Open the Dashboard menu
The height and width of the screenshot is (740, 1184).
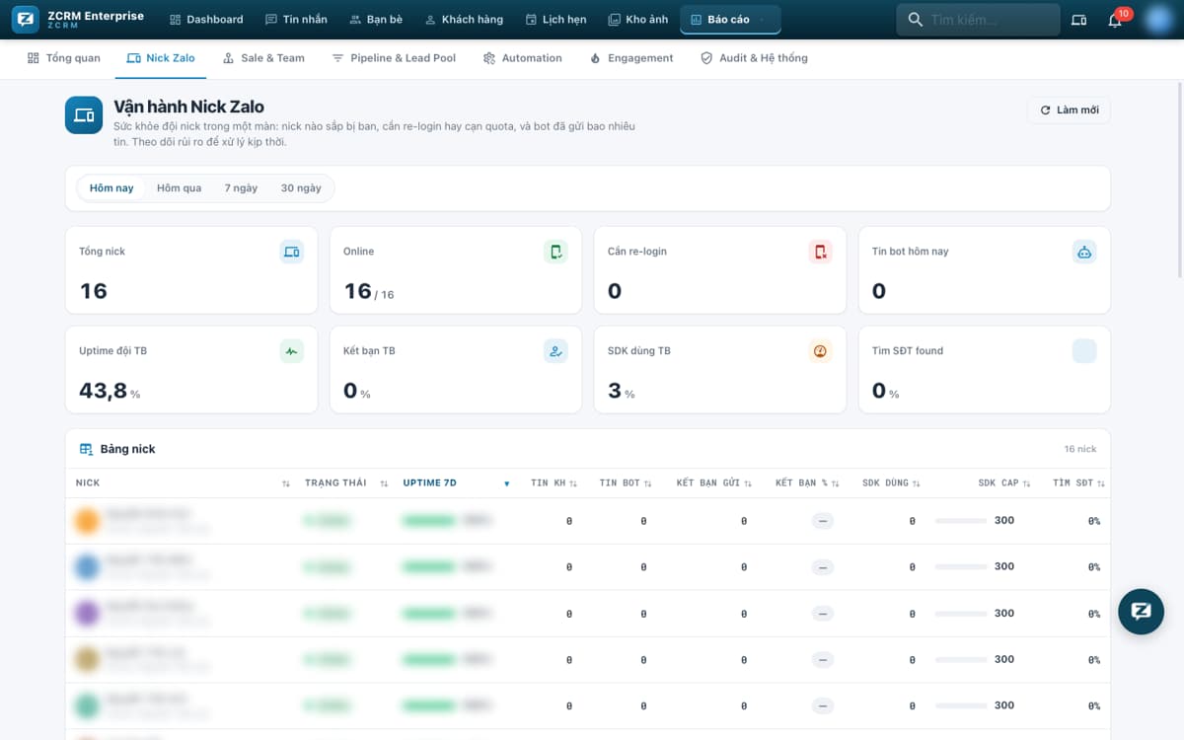tap(206, 20)
